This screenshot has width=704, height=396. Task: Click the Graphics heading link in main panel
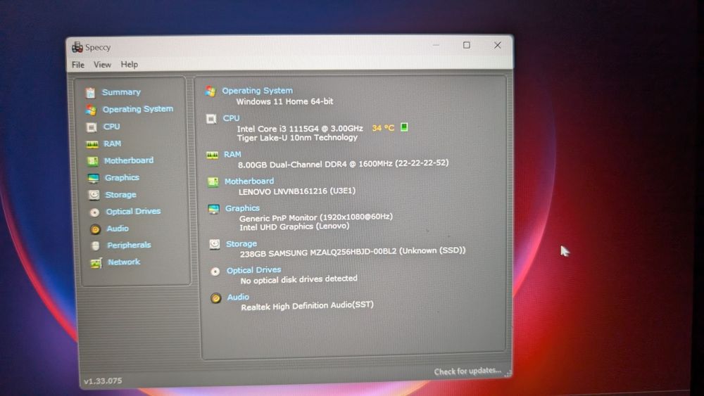coord(242,208)
